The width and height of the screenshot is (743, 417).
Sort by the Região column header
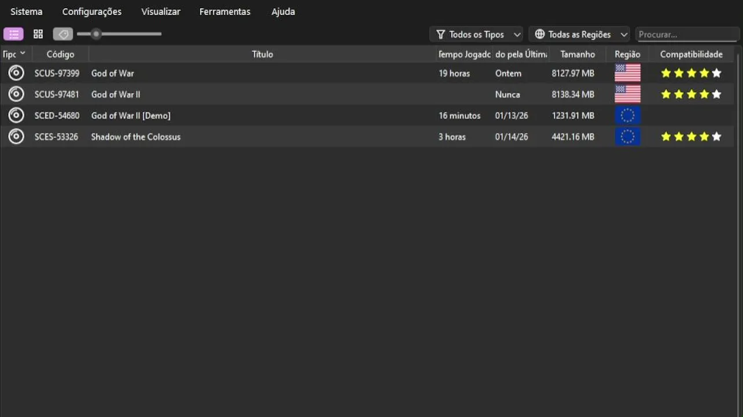627,54
